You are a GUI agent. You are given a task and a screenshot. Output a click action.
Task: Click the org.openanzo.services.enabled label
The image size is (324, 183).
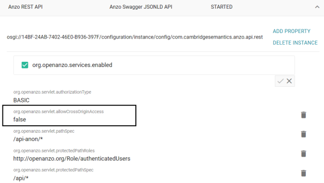click(x=72, y=65)
